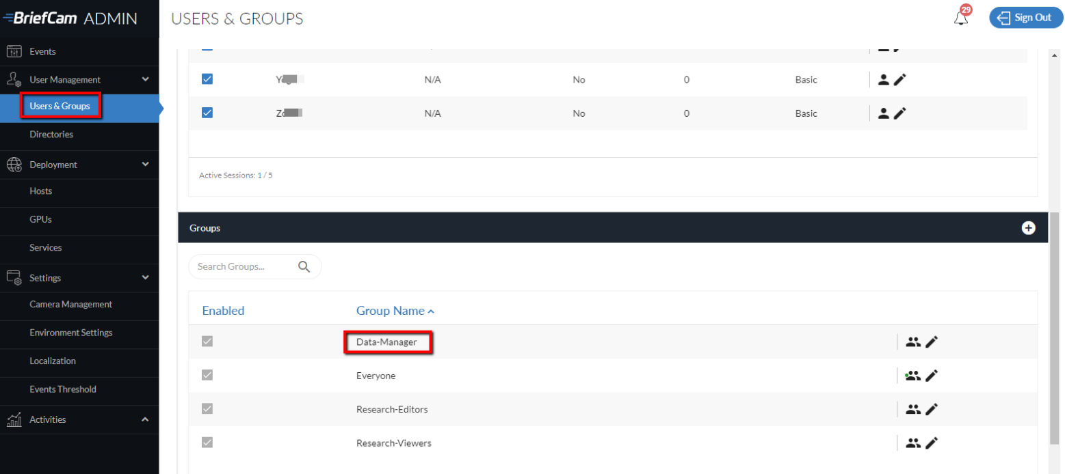
Task: Click the search magnifier in Search Groups
Action: 304,267
